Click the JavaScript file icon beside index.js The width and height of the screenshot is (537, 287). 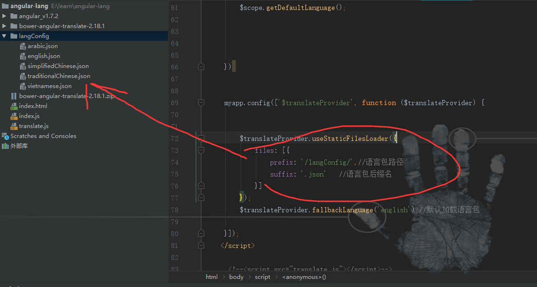pyautogui.click(x=14, y=116)
